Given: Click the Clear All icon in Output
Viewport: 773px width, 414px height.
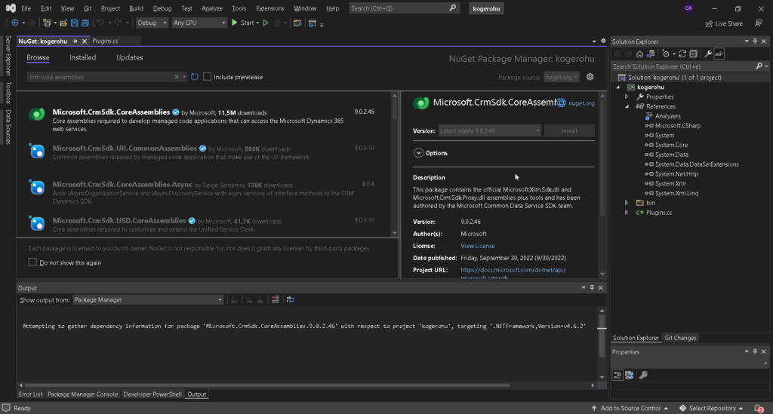Looking at the screenshot, I should (x=275, y=299).
